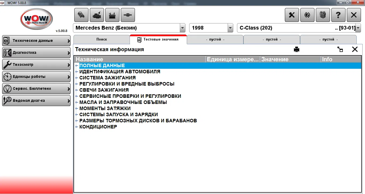Click the online update globe icon

click(307, 15)
